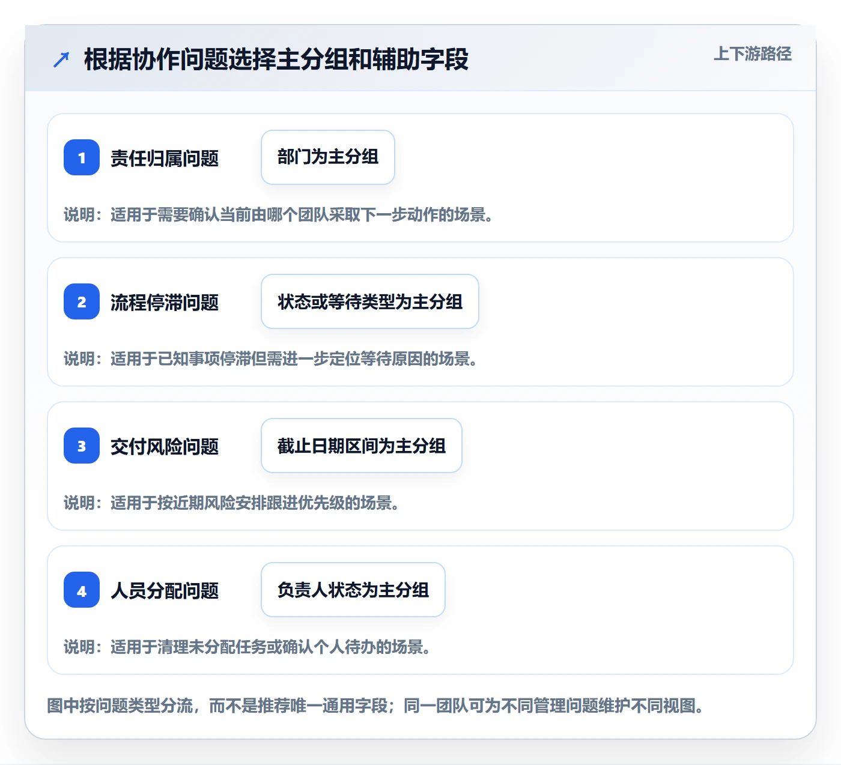Image resolution: width=841 pixels, height=765 pixels.
Task: Click the footer note starting with 图中按问题类型分流
Action: tap(376, 706)
